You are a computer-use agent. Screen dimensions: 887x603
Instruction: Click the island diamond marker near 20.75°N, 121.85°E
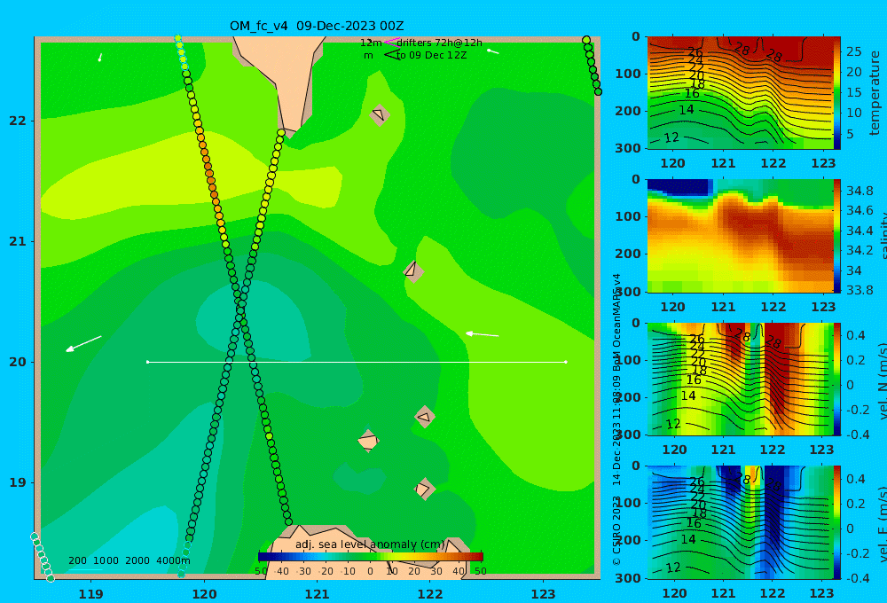point(413,271)
